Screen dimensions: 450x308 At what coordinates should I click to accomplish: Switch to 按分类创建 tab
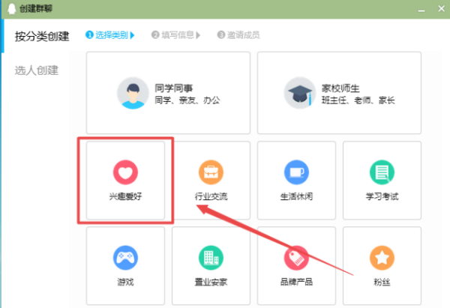click(42, 37)
